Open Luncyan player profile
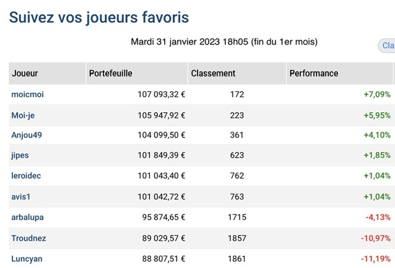The width and height of the screenshot is (395, 268). 27,259
